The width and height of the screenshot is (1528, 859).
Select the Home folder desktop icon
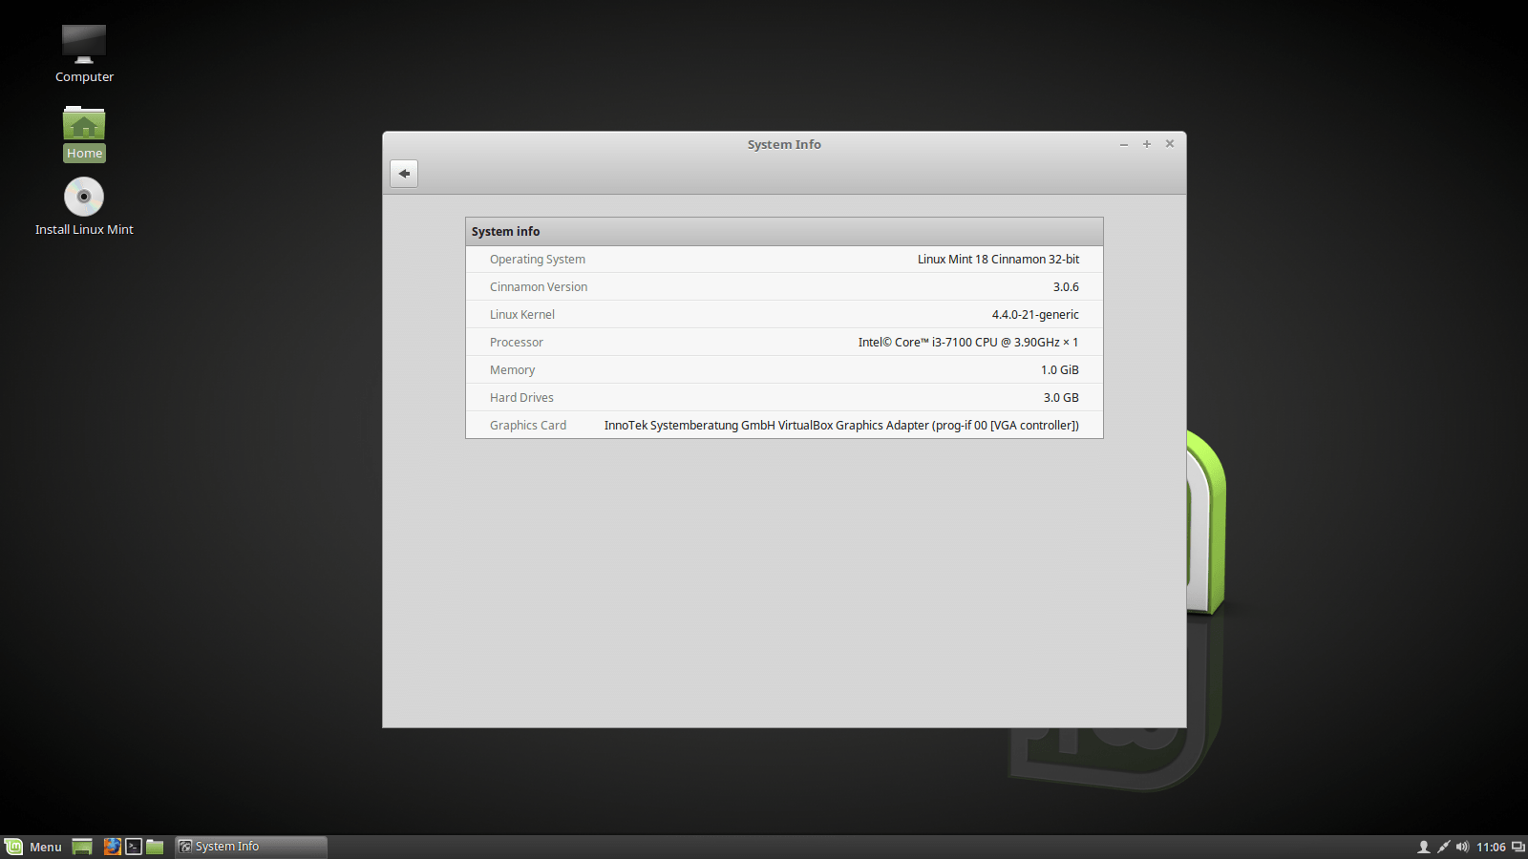[84, 134]
